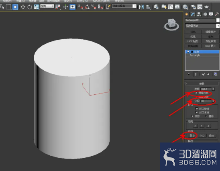This screenshot has height=171, width=220.
Task: Collapse the 参数 rollout header
Action: tap(202, 84)
